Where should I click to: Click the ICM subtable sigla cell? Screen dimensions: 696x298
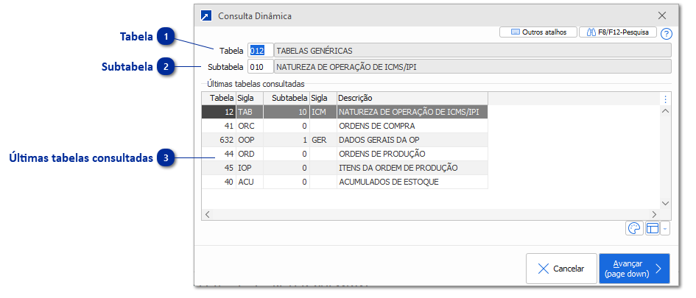coord(323,112)
